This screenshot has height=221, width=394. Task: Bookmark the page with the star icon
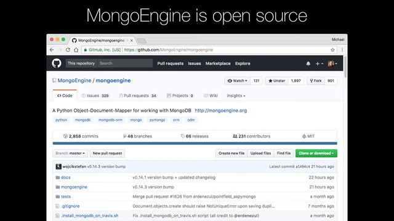[332, 50]
